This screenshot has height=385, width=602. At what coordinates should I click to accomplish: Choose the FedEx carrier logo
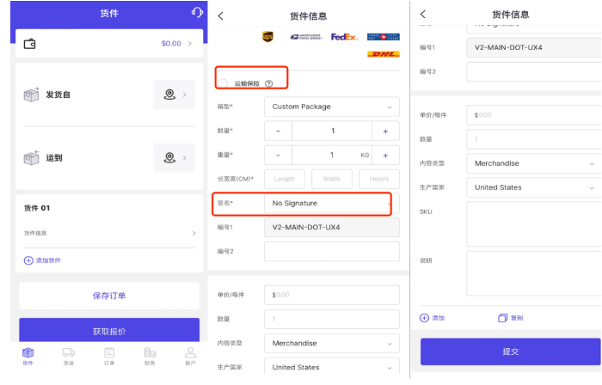point(344,37)
